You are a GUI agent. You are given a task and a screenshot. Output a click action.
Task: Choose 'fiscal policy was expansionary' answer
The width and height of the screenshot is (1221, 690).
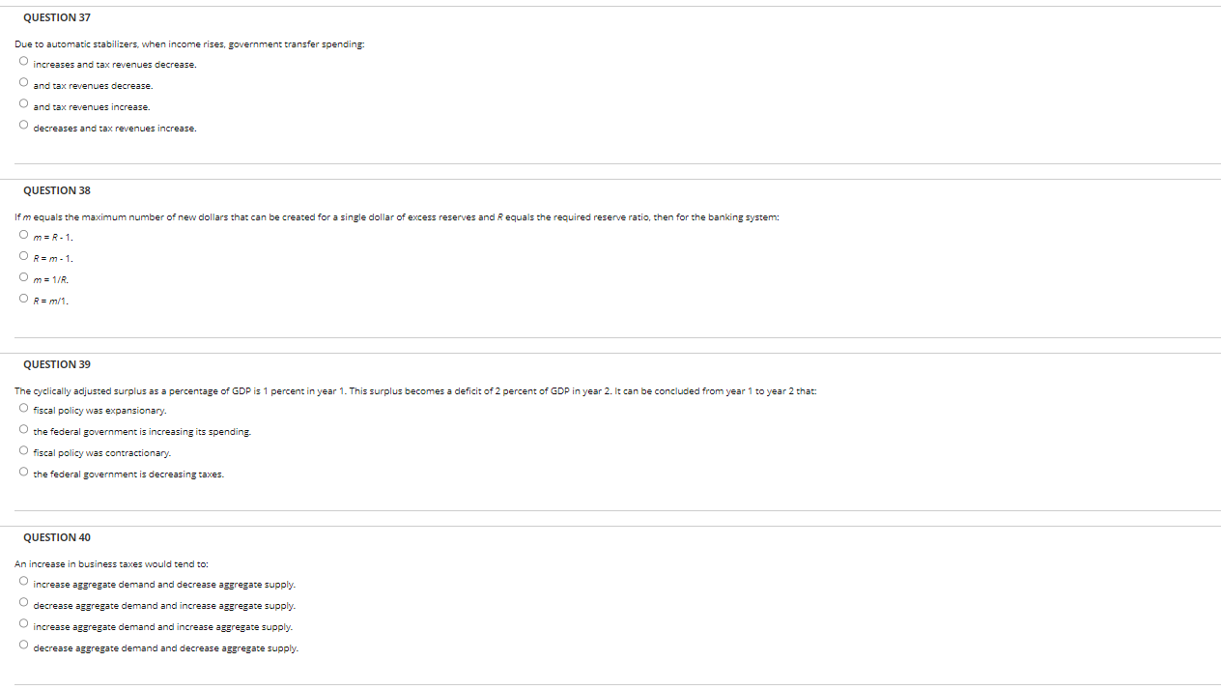pyautogui.click(x=22, y=409)
